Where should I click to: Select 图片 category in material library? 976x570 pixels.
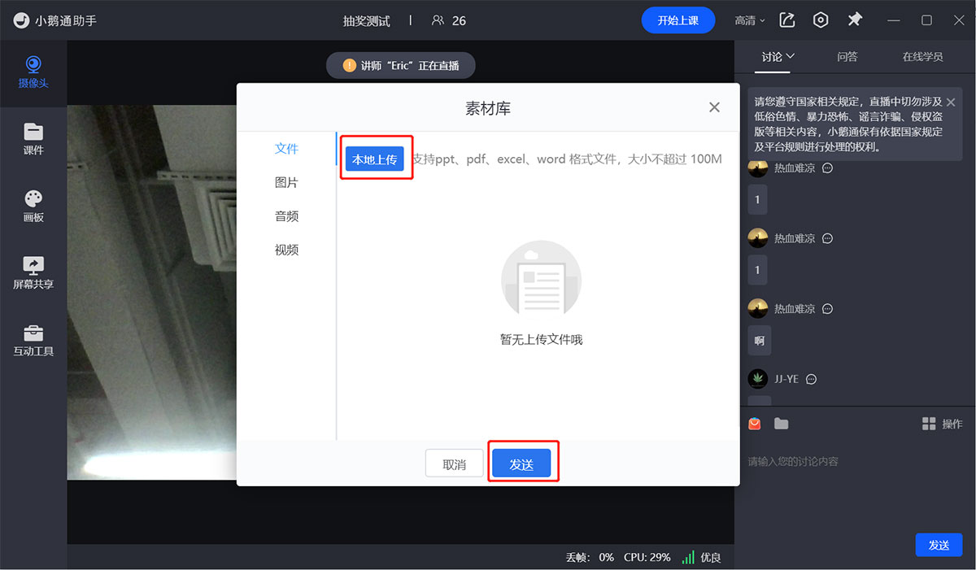(286, 183)
